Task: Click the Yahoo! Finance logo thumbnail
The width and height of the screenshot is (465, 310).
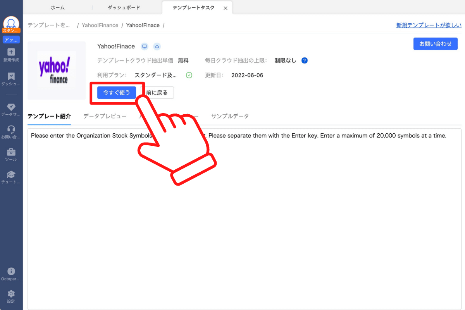Action: pyautogui.click(x=56, y=71)
